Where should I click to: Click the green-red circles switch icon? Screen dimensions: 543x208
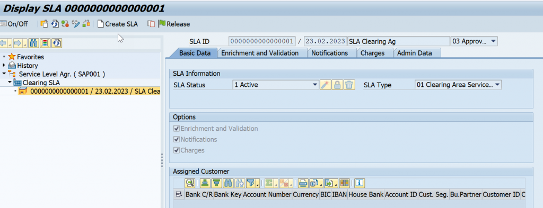pyautogui.click(x=65, y=24)
